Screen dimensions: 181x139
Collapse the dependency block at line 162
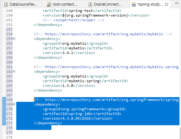(x=14, y=72)
